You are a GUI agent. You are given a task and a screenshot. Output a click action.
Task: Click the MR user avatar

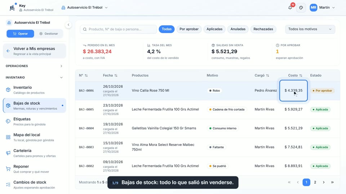pos(313,8)
